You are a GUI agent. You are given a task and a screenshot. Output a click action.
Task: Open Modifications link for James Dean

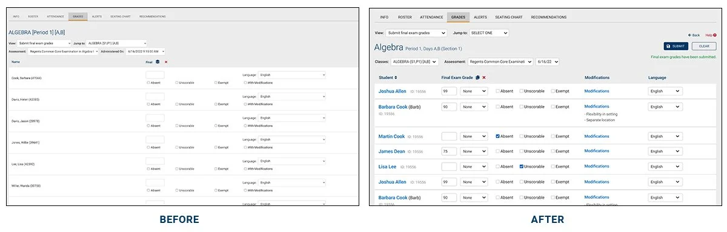597,152
